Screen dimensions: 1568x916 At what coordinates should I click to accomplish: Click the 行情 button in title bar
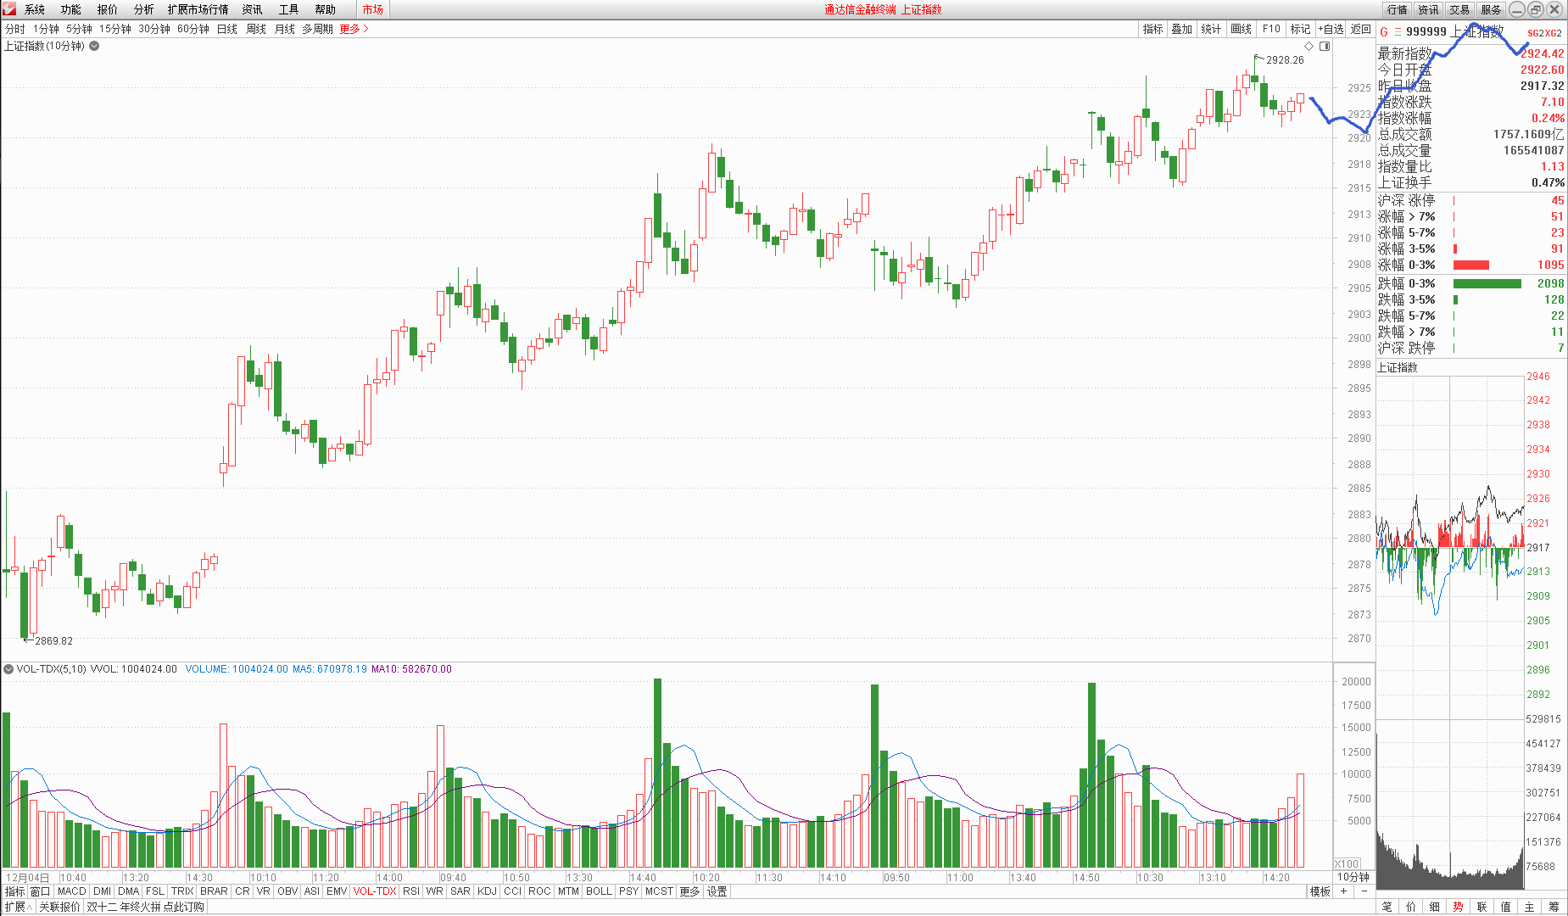pyautogui.click(x=1397, y=9)
